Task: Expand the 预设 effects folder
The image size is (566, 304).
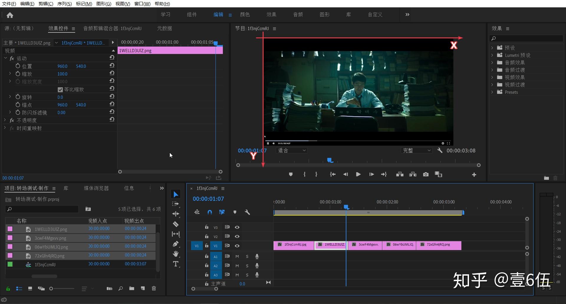Action: click(492, 47)
